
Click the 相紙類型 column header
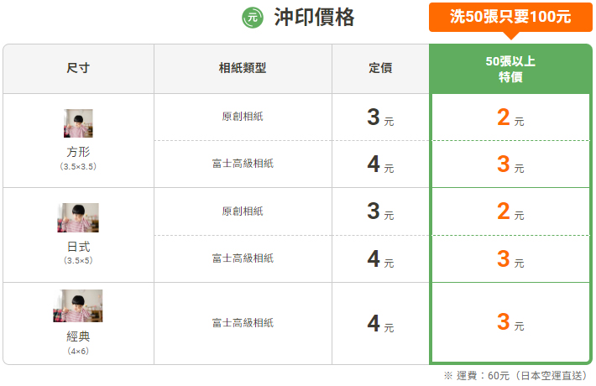point(243,68)
